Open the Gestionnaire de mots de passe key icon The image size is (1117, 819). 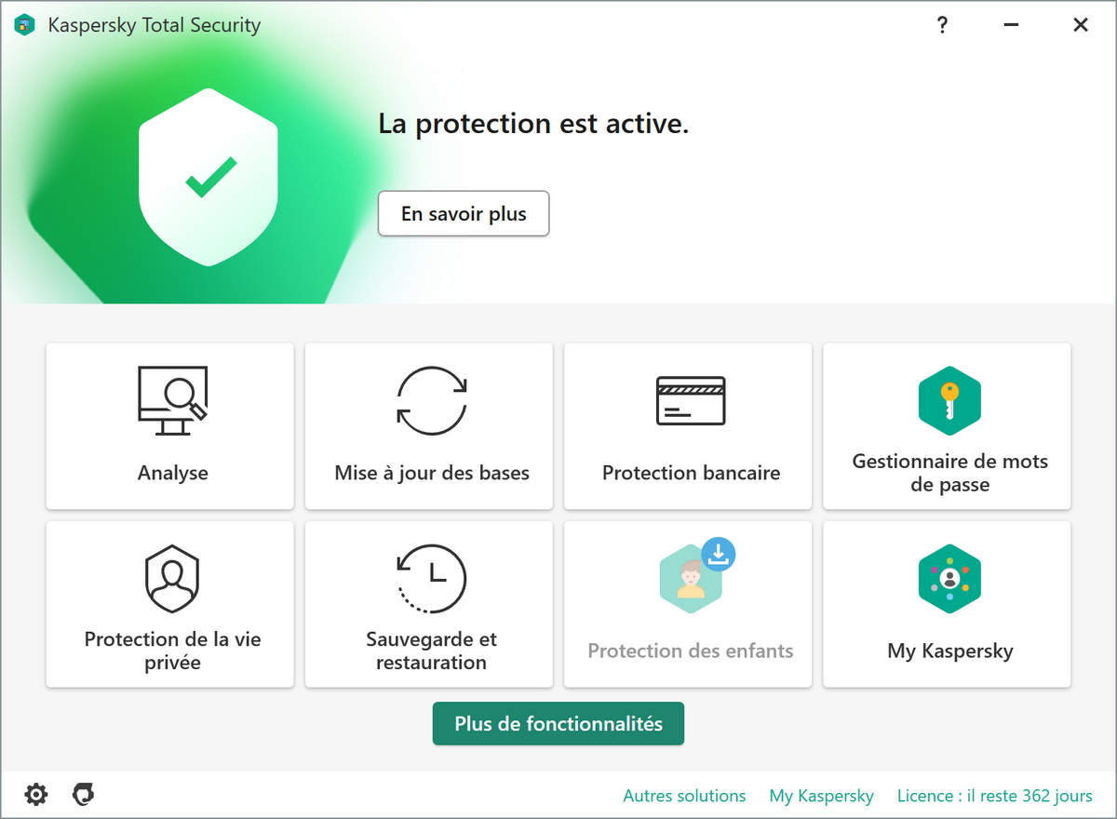[x=949, y=400]
